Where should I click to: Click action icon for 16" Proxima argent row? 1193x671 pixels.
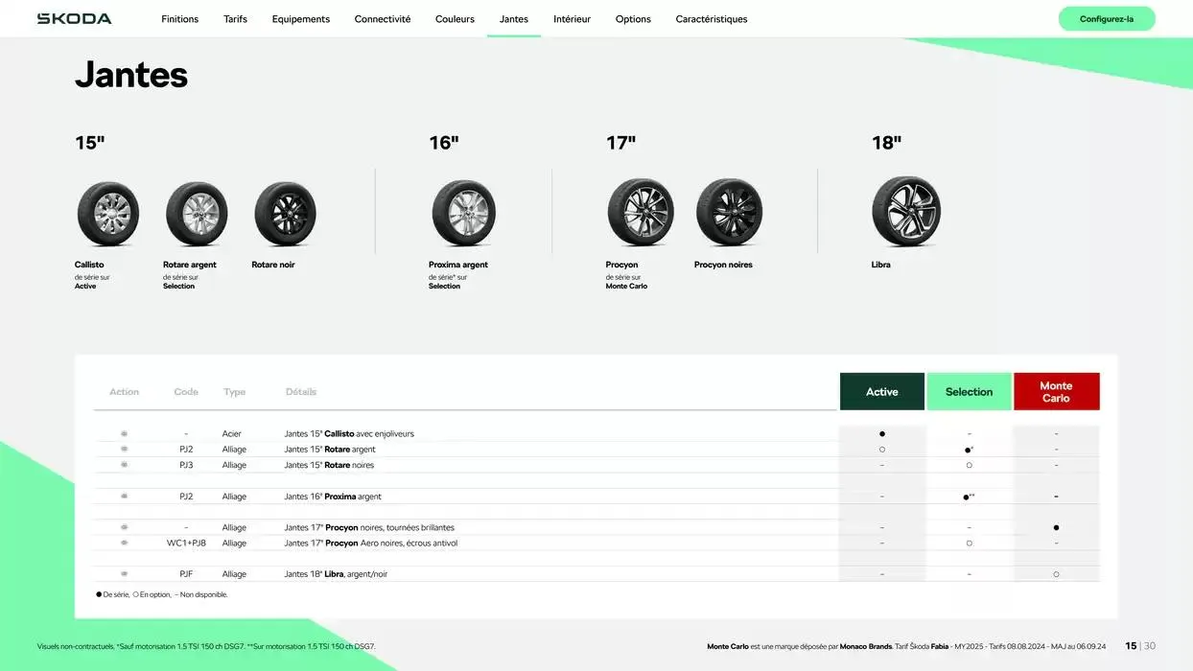124,497
